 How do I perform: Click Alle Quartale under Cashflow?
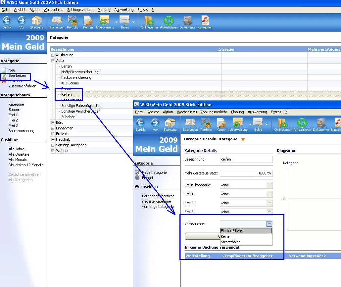(x=19, y=154)
